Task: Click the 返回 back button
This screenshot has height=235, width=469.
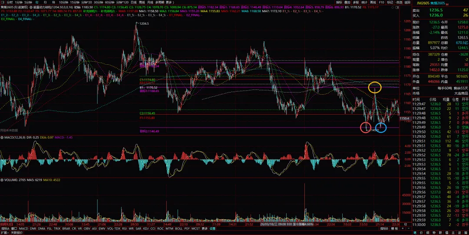Action: (407, 2)
